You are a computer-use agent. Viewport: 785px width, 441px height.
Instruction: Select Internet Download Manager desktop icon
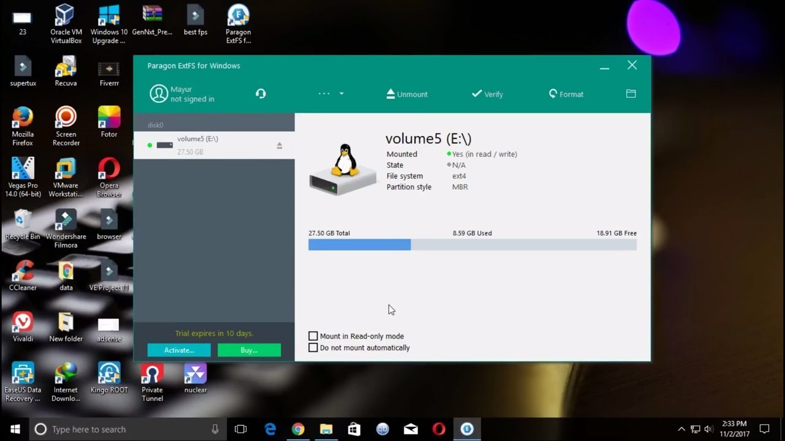coord(66,382)
